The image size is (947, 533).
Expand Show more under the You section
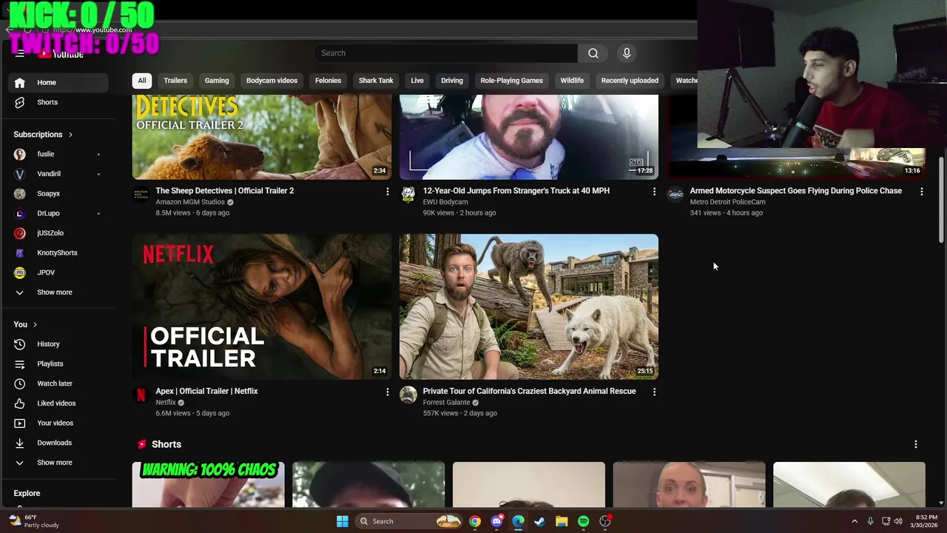59,463
